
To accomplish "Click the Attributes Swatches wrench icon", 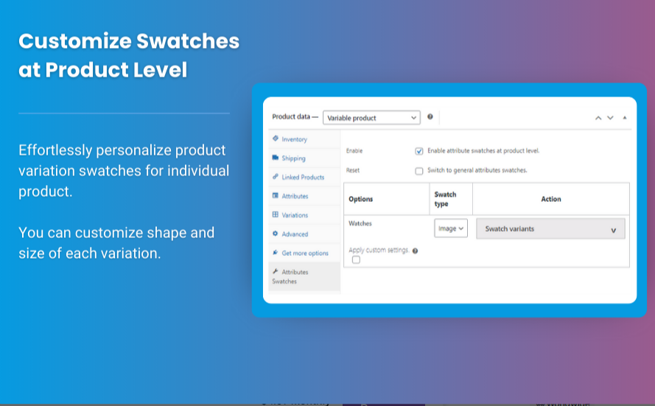I will (x=276, y=271).
